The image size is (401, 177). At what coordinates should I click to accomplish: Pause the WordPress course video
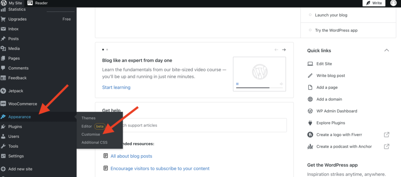(x=237, y=84)
